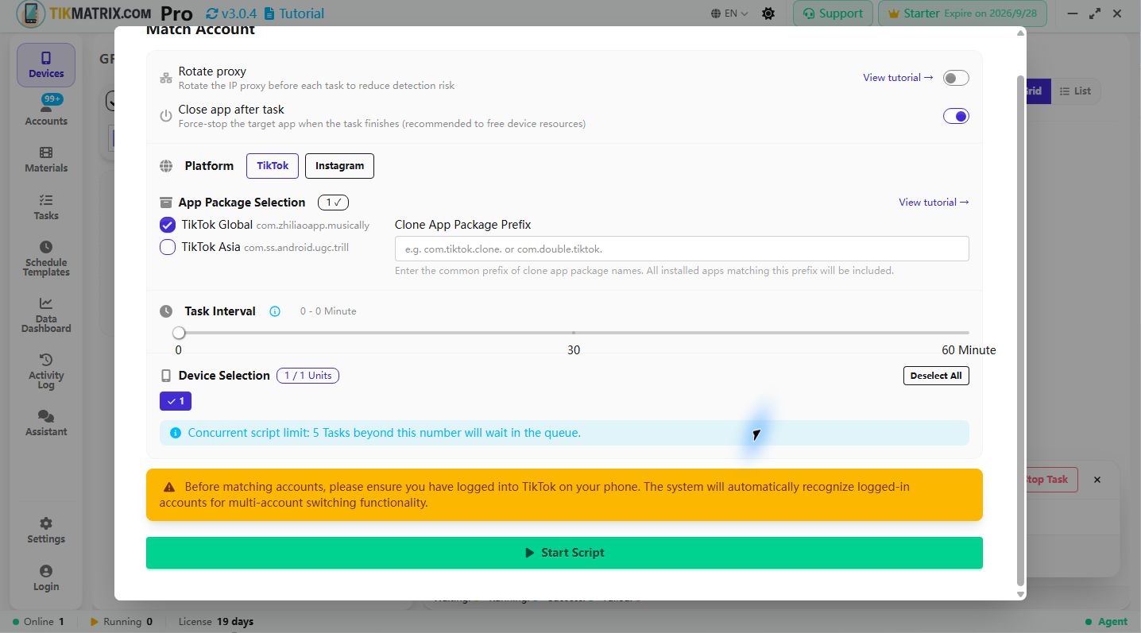Click the Support button
The width and height of the screenshot is (1141, 633).
[x=833, y=14]
